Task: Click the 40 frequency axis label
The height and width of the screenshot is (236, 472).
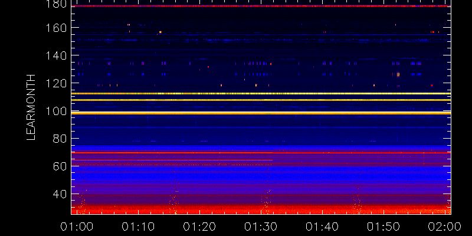Action: click(60, 194)
